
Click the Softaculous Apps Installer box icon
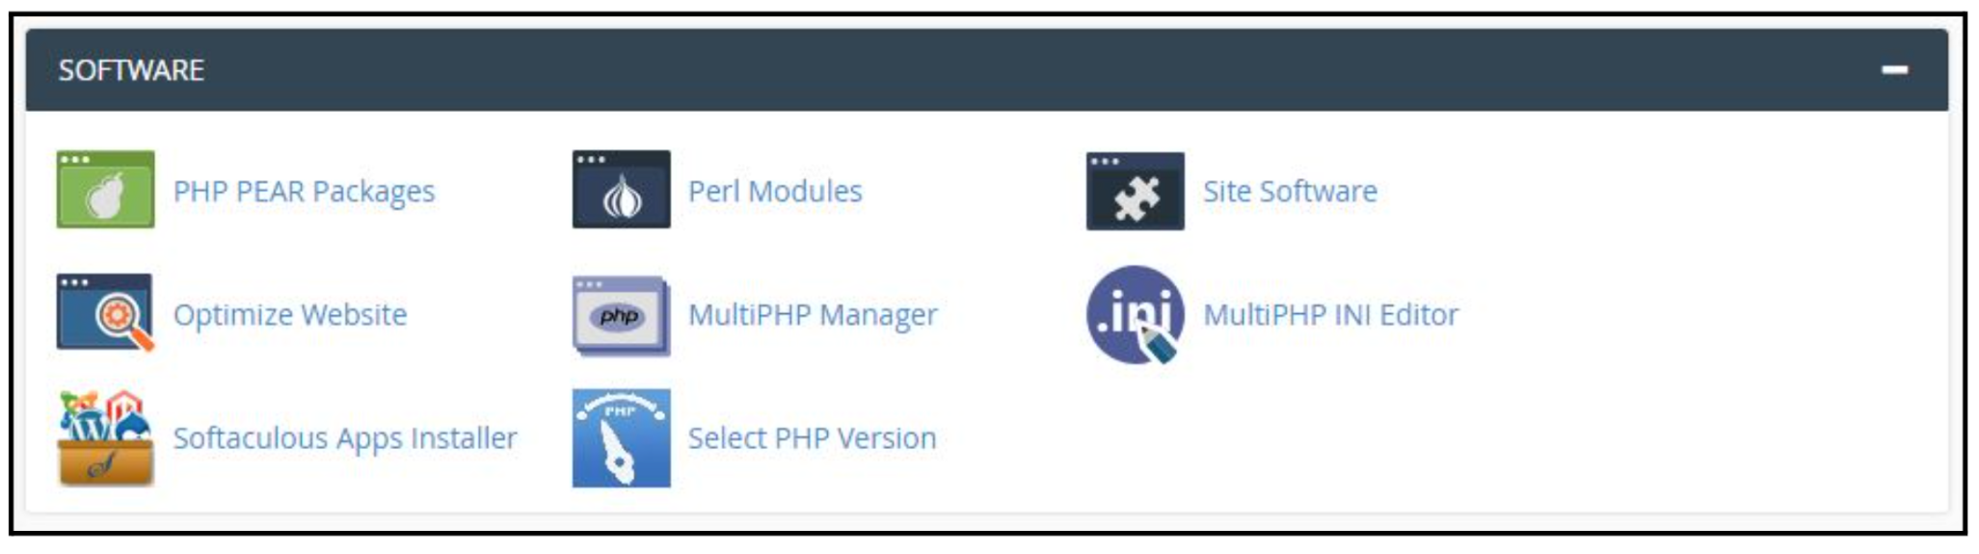105,437
